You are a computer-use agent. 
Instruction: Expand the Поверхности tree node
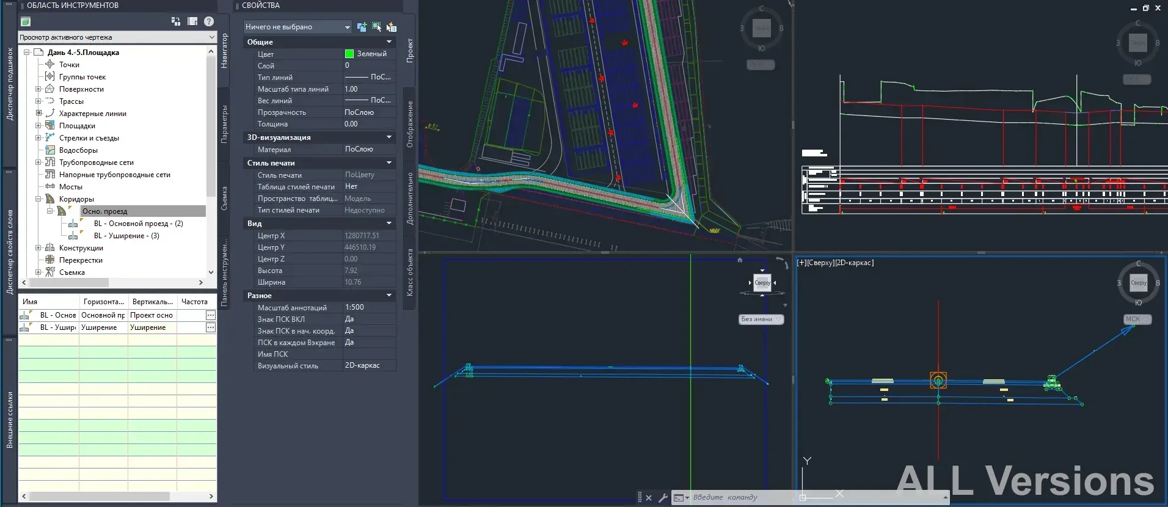(38, 89)
